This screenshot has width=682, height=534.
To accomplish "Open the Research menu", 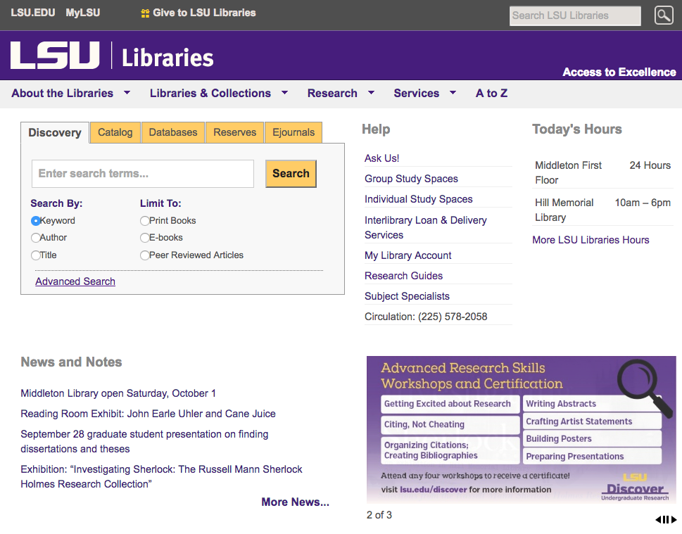I will pyautogui.click(x=332, y=93).
